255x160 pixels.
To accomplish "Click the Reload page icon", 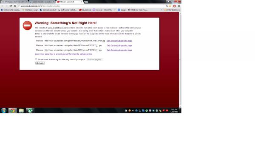I will click(11, 6).
